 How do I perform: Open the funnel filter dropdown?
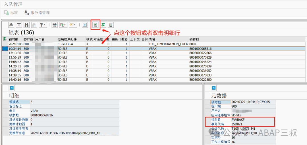(42, 25)
